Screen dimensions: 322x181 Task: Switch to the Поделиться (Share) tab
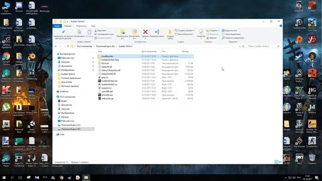pos(81,26)
